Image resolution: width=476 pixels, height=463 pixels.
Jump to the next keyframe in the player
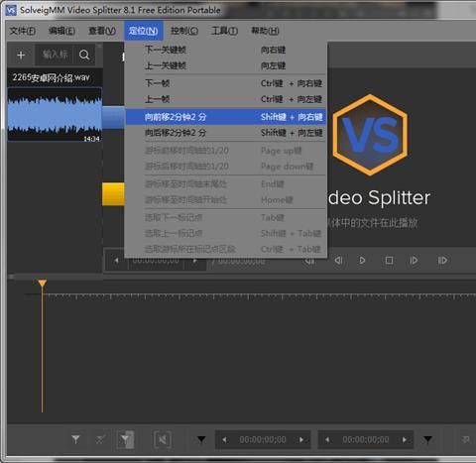442,261
